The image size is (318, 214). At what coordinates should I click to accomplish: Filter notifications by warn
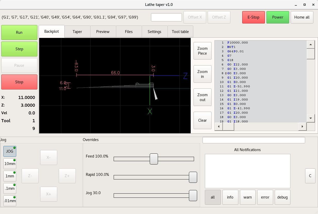click(x=248, y=197)
